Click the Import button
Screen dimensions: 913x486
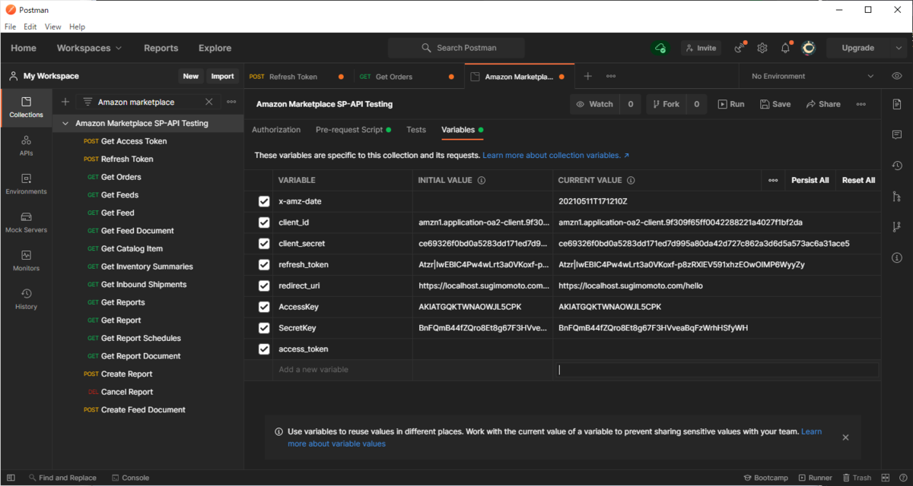pos(222,76)
